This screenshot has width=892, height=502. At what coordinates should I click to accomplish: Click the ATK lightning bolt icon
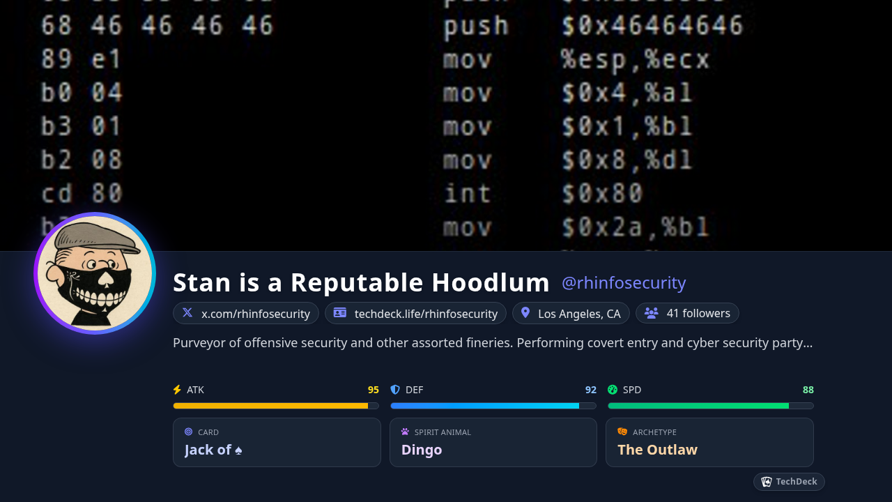coord(177,390)
